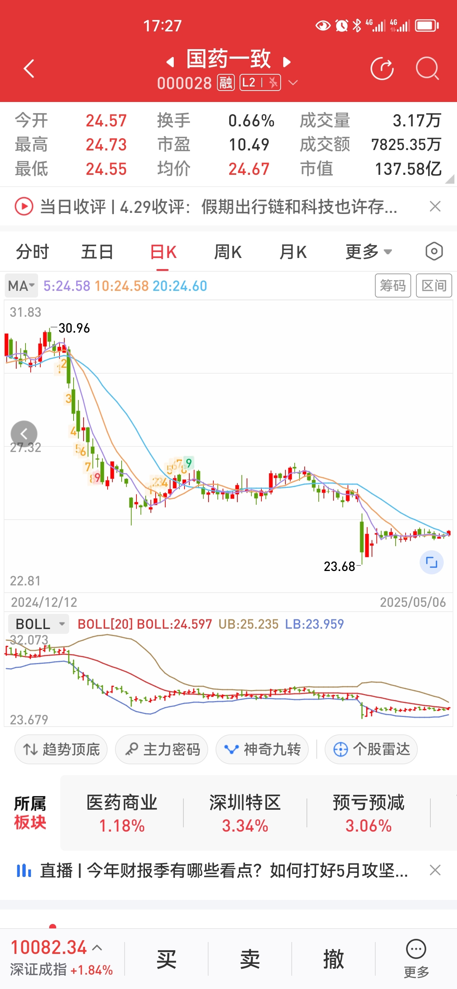Tap the live broadcast bars icon

point(24,870)
